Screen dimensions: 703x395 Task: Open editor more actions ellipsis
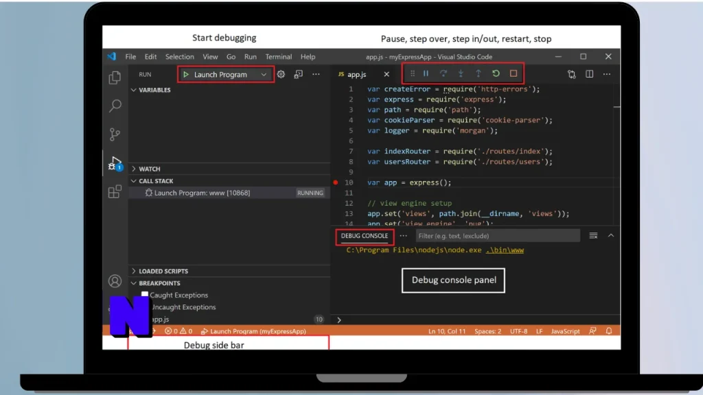click(607, 74)
